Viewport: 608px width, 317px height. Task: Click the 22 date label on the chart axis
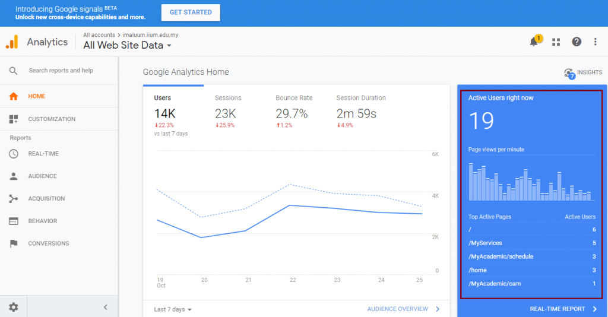(293, 280)
